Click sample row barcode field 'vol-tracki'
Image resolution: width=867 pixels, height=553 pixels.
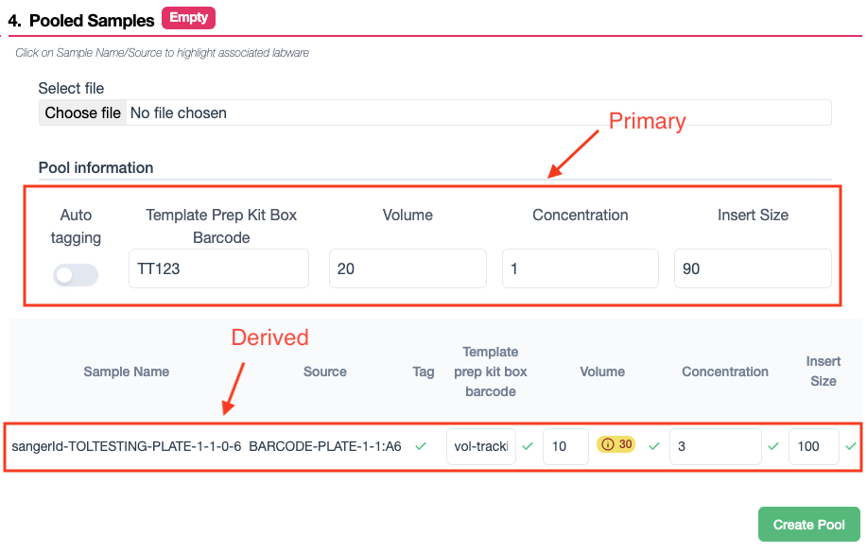pyautogui.click(x=481, y=446)
